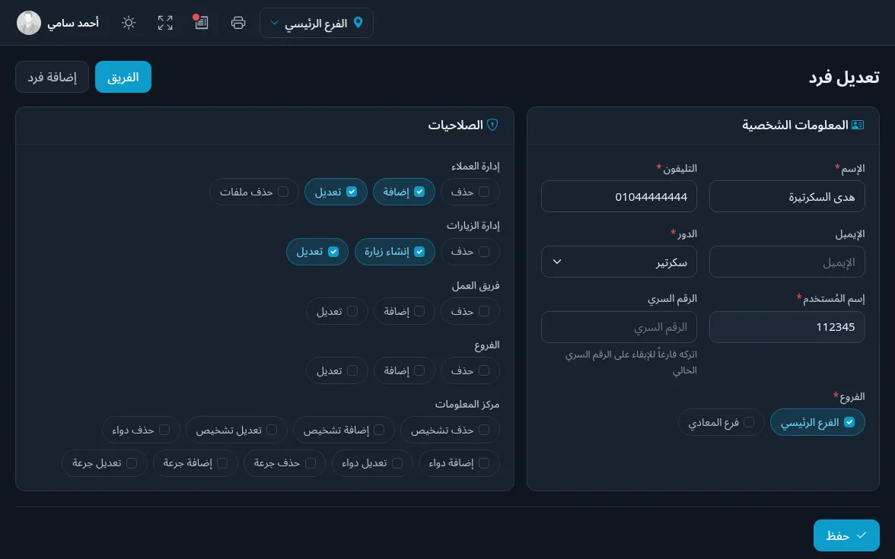The width and height of the screenshot is (895, 559).
Task: Click the الإيميل email field
Action: point(787,262)
